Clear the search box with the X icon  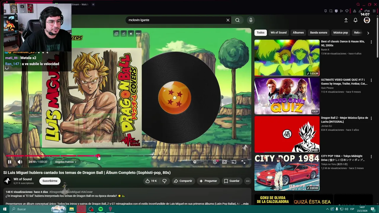pyautogui.click(x=228, y=20)
